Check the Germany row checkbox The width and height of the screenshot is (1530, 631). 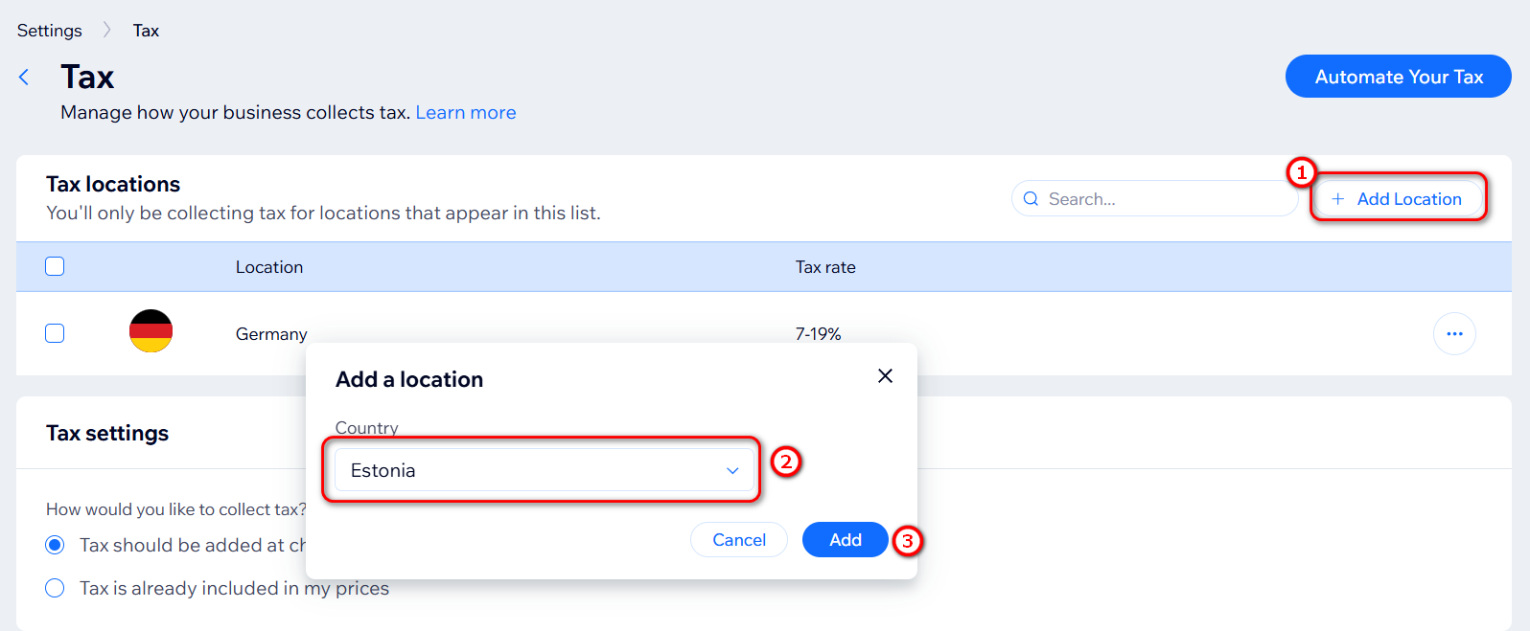coord(55,333)
